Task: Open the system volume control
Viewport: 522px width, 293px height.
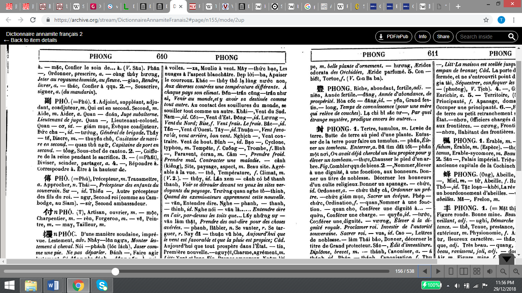Action: click(457, 285)
